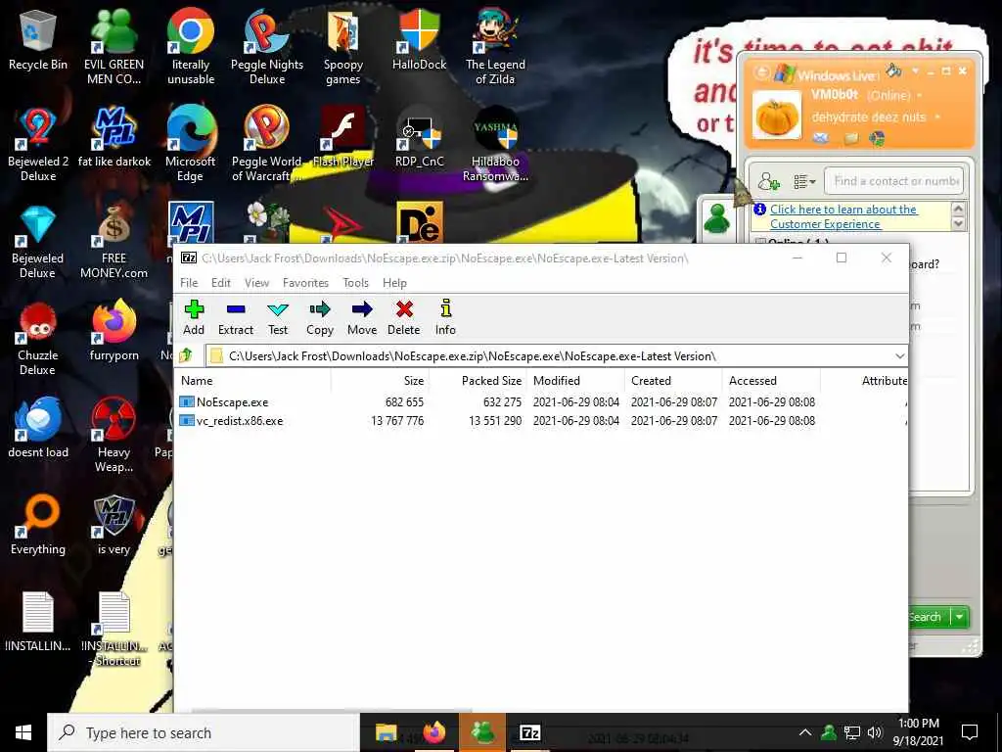Sort files by Size column header
This screenshot has height=752, width=1002.
point(381,381)
